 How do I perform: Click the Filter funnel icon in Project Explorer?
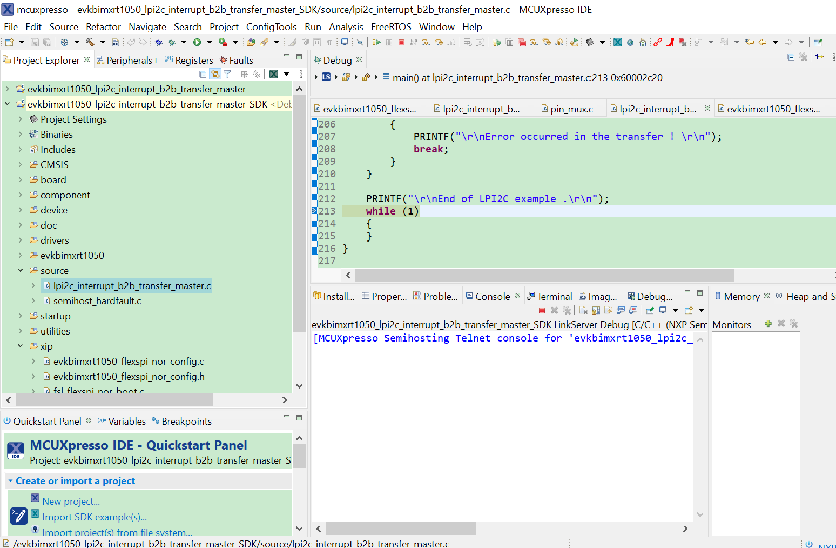pyautogui.click(x=227, y=74)
